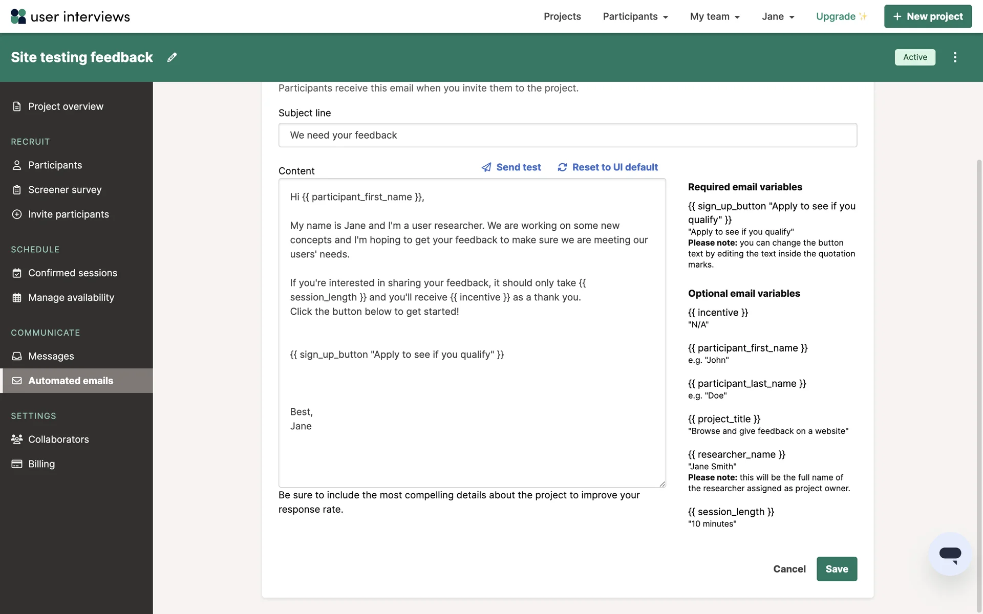The height and width of the screenshot is (614, 983).
Task: Expand the Participants dropdown in the top nav
Action: pos(635,16)
